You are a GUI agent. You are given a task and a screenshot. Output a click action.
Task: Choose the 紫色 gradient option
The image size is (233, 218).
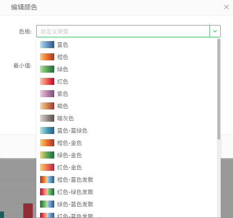pyautogui.click(x=127, y=94)
